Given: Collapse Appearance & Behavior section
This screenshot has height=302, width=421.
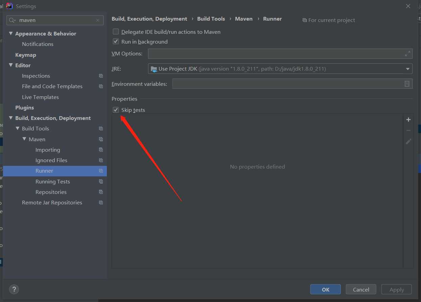Looking at the screenshot, I should [11, 33].
